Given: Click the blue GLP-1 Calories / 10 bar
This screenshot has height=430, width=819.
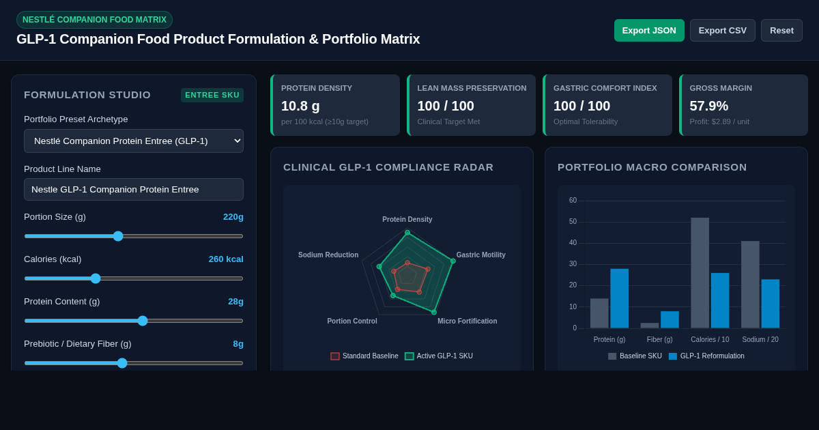Looking at the screenshot, I should (x=720, y=300).
